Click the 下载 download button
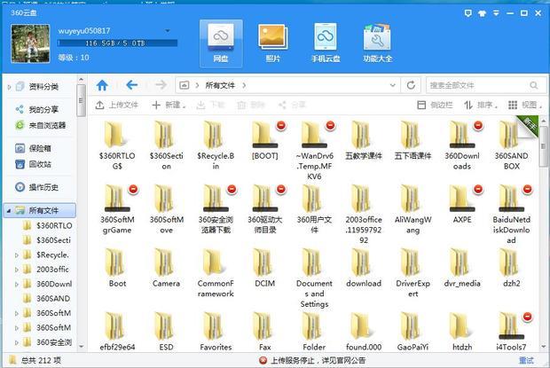This screenshot has width=550, height=368. tap(210, 105)
